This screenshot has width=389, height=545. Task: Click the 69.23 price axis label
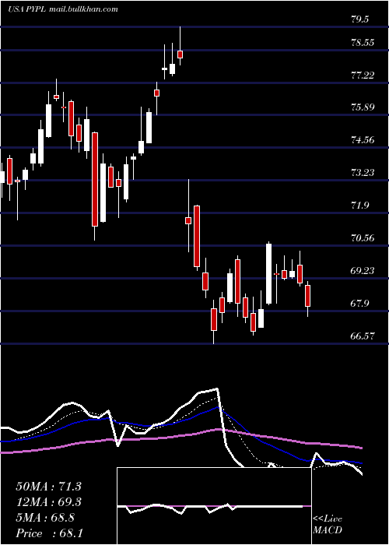[x=363, y=271]
